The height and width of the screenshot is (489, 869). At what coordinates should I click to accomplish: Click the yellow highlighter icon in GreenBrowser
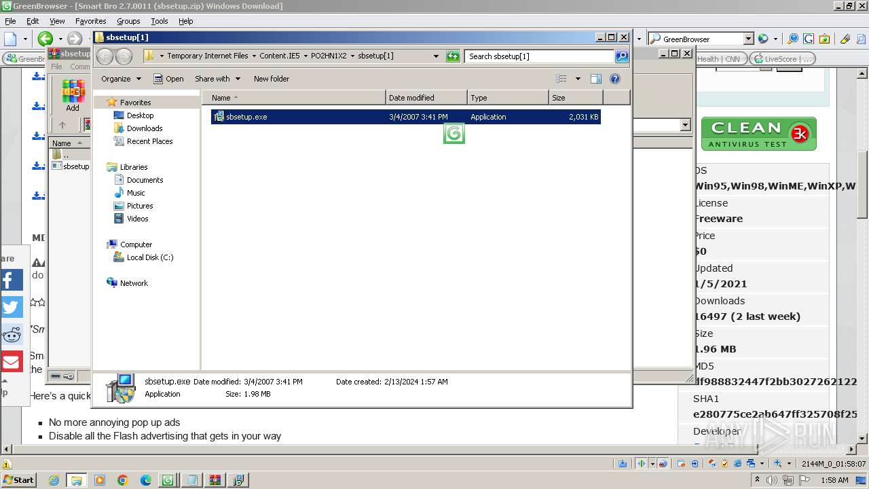point(845,39)
